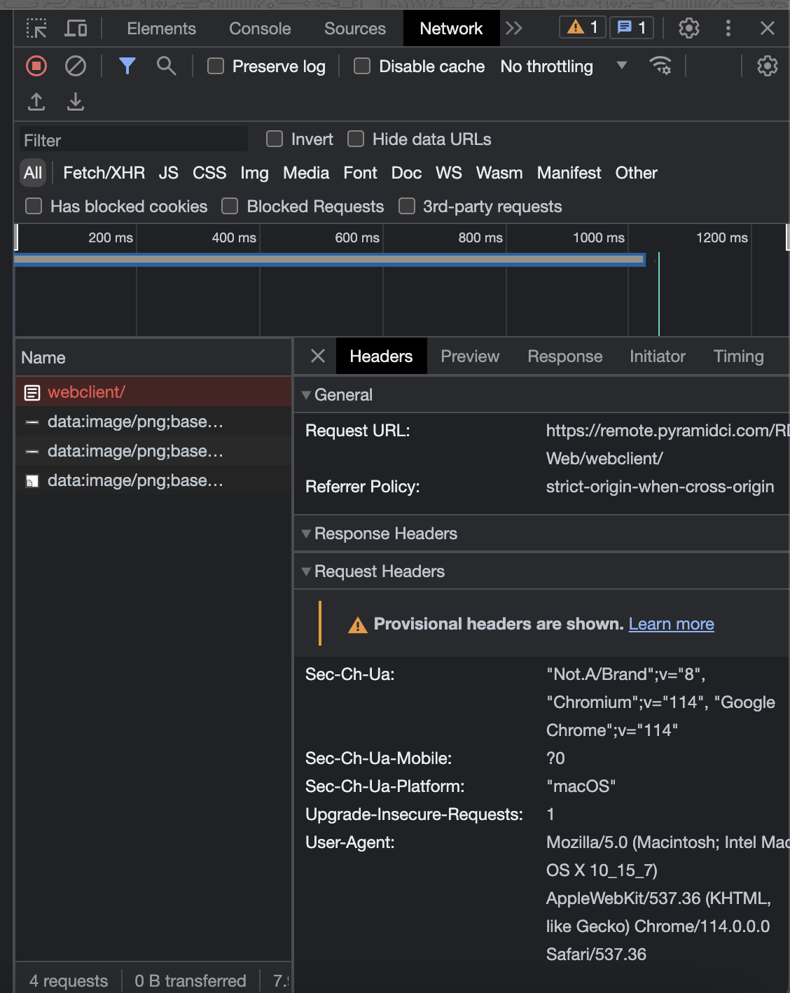Filter requests by Fetch/XHR type
The width and height of the screenshot is (790, 993).
click(x=104, y=173)
